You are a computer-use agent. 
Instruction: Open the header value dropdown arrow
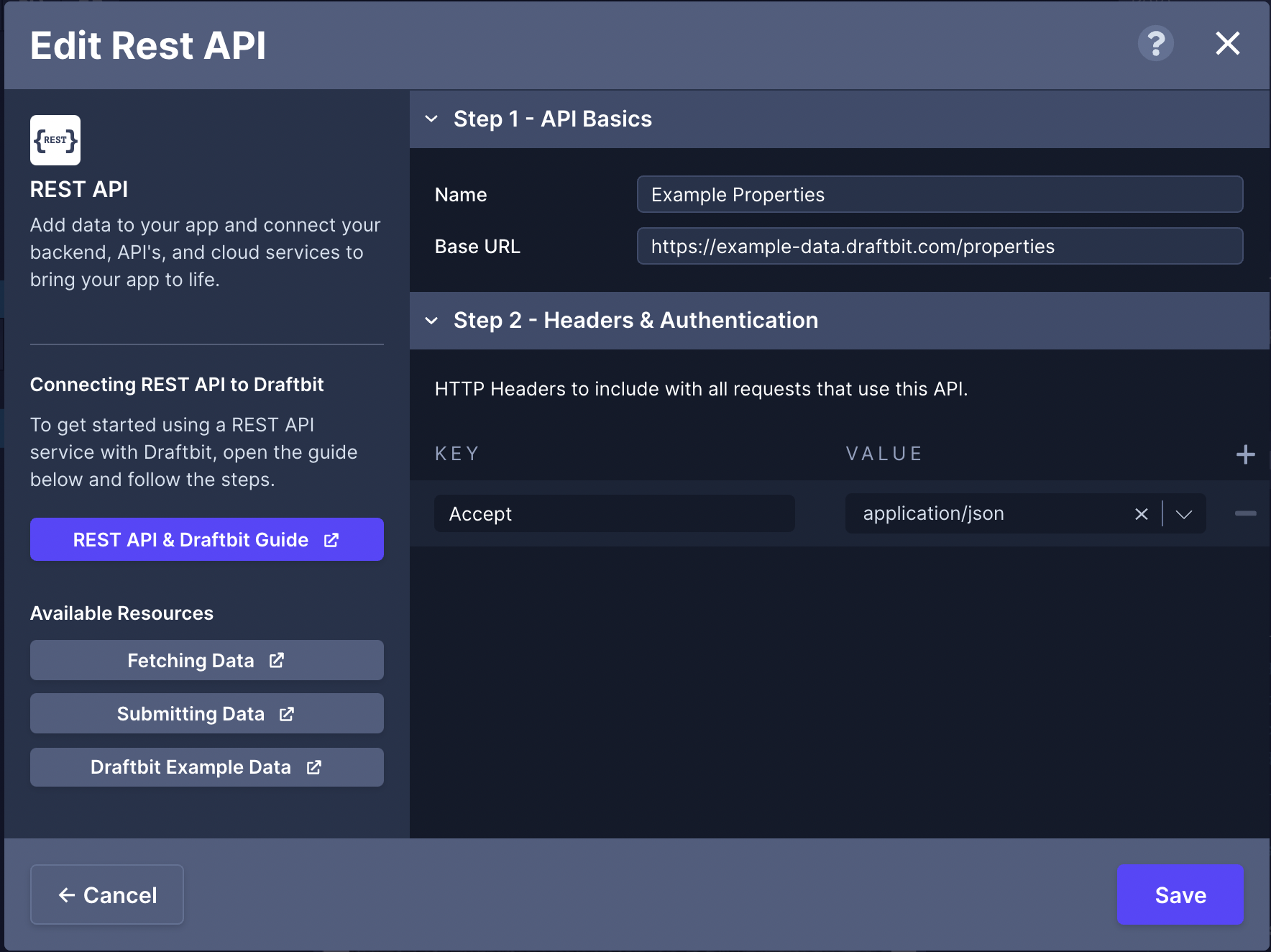tap(1183, 514)
